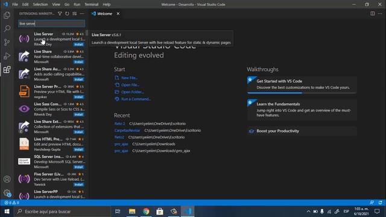Open Learn the Fundamentals walkthrough

pos(302,110)
